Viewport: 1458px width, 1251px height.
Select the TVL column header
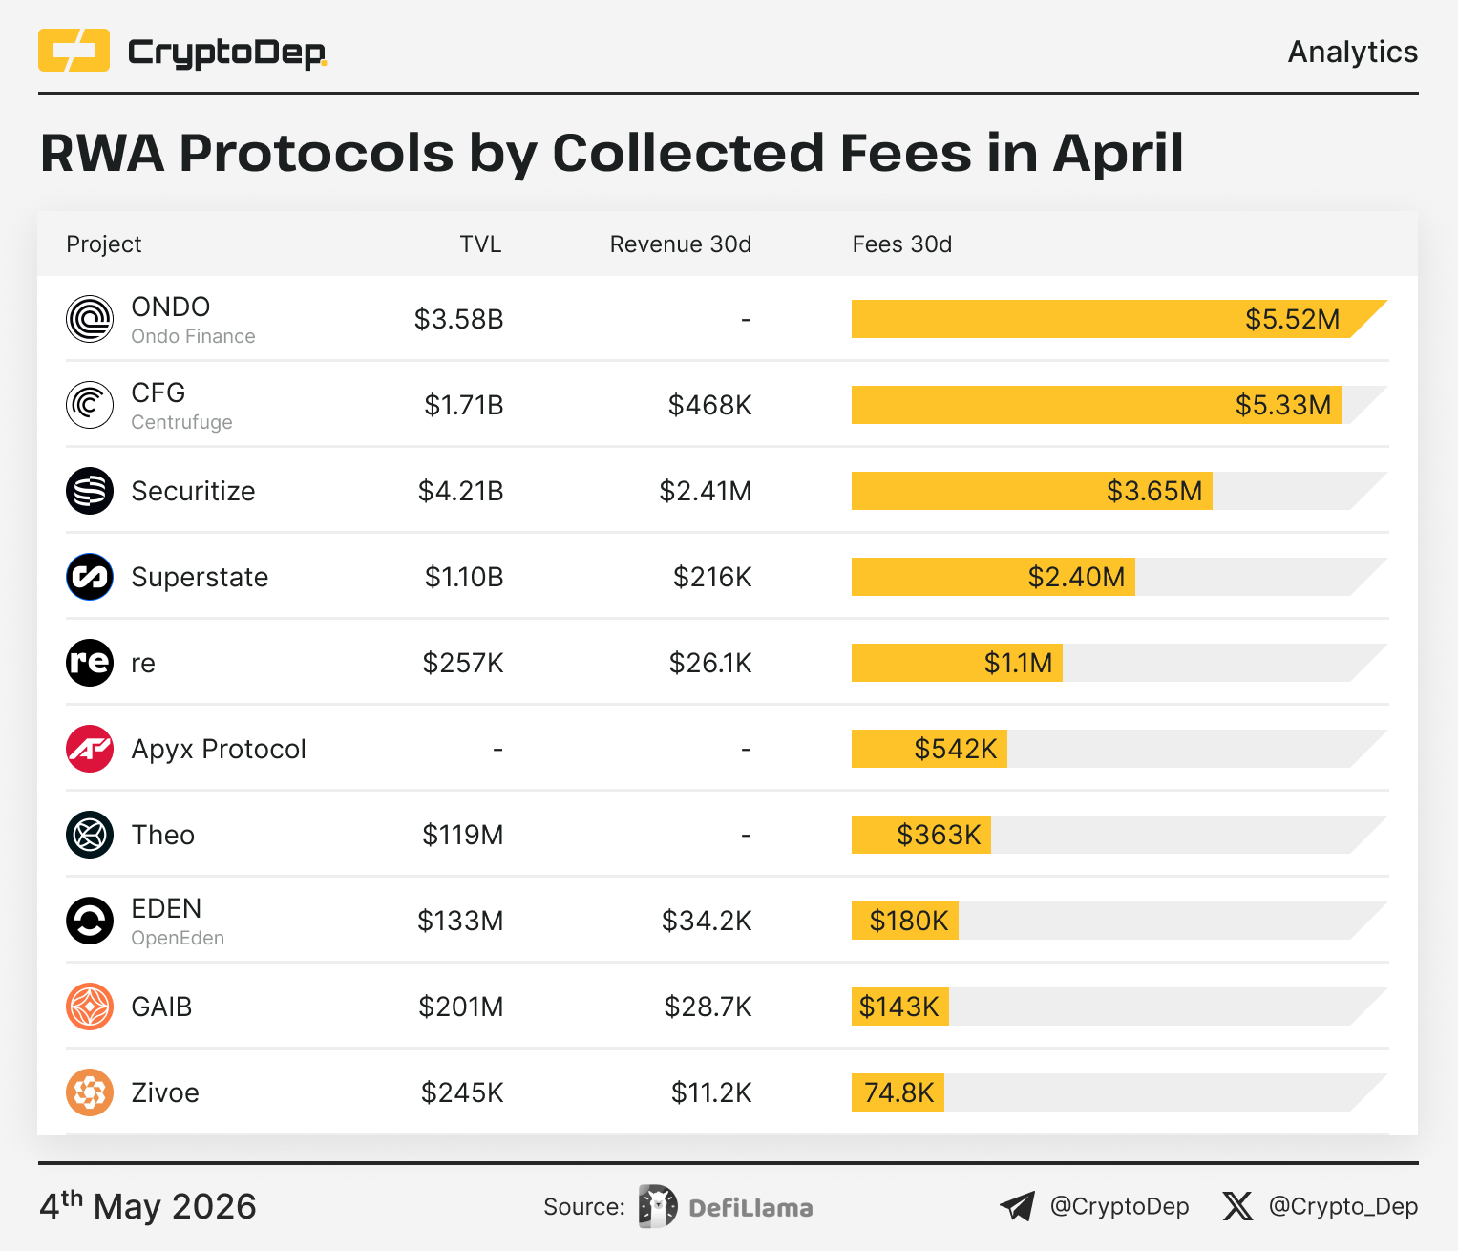pos(480,244)
